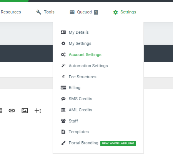Click the AML Credits bank icon
173x157 pixels.
[x=63, y=110]
